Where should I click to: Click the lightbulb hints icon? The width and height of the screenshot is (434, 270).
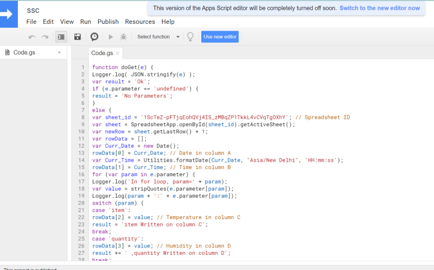click(x=190, y=37)
